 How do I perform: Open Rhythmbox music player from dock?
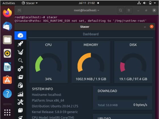[7, 53]
